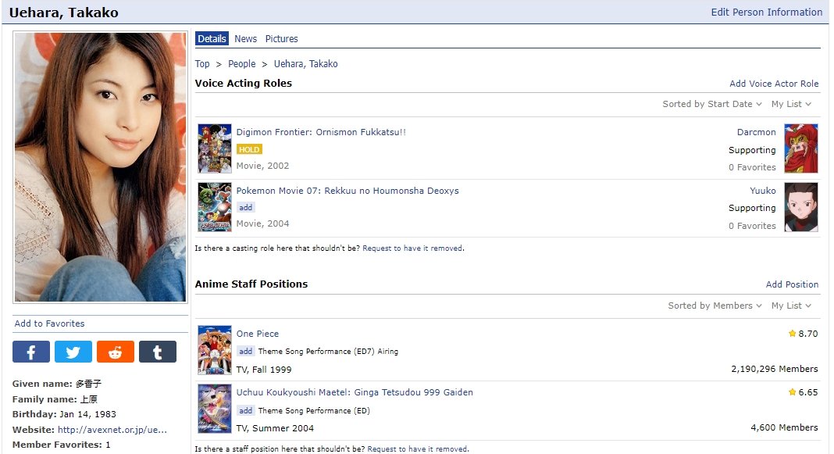Click Add to Favorites link
This screenshot has width=834, height=454.
[x=49, y=324]
